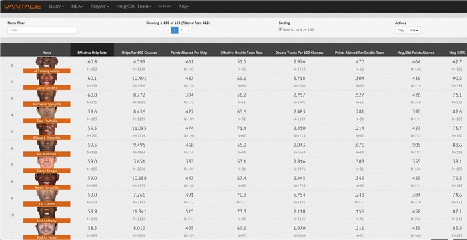Open the Any team dropdown
The width and height of the screenshot is (467, 240).
point(184,6)
